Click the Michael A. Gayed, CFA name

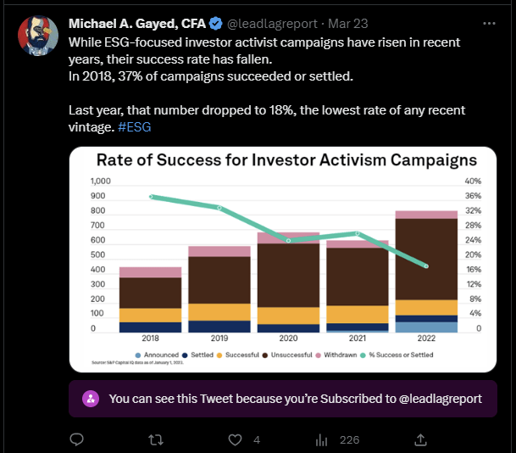click(x=137, y=24)
